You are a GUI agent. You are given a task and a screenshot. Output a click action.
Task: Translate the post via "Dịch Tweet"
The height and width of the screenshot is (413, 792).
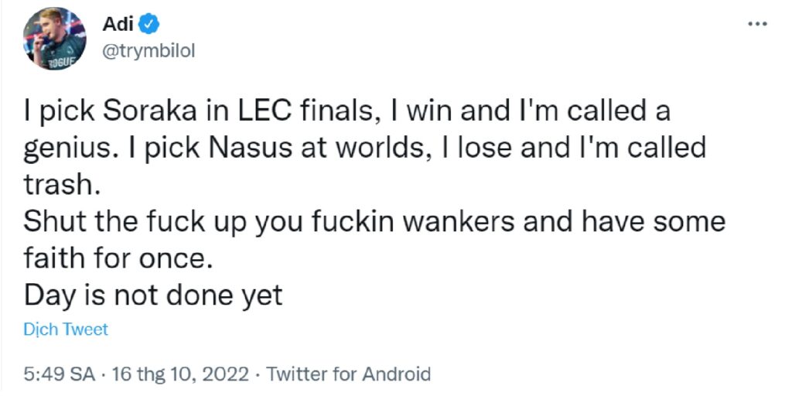(66, 330)
